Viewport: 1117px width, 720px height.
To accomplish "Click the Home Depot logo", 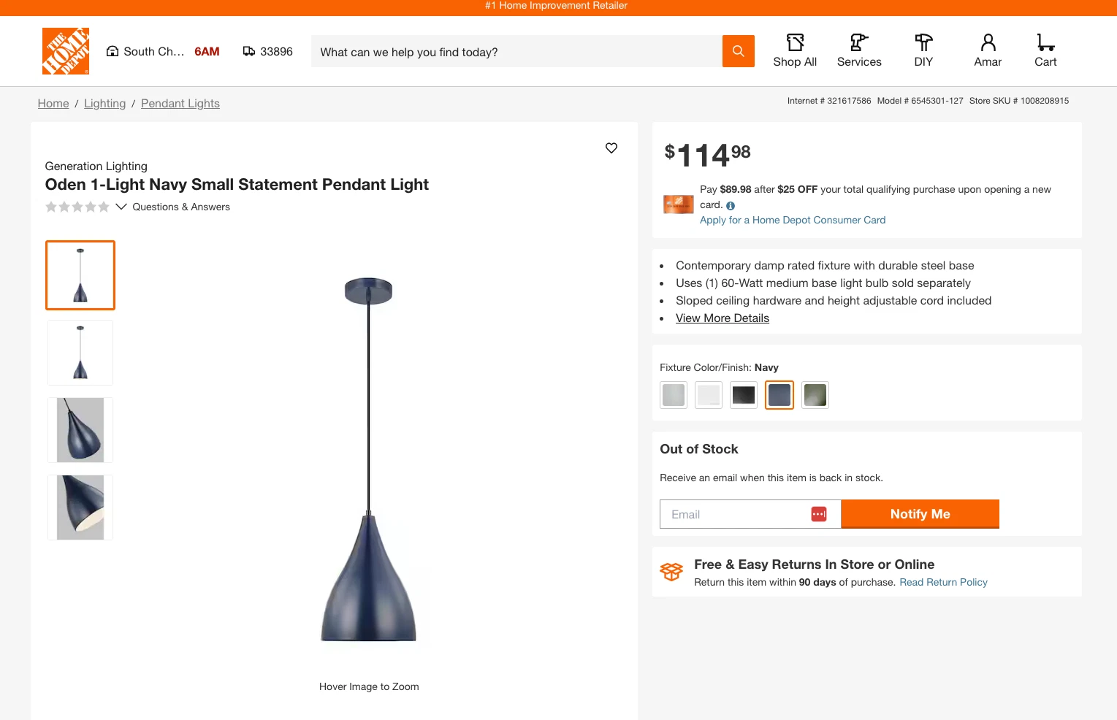I will coord(66,51).
